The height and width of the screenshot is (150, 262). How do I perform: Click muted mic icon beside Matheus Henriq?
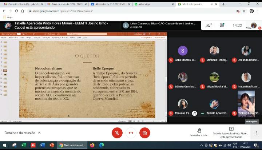(203, 60)
